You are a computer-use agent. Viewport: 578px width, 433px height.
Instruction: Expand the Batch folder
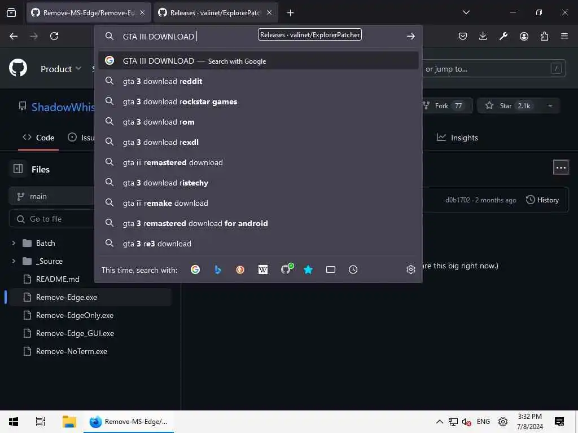[14, 243]
